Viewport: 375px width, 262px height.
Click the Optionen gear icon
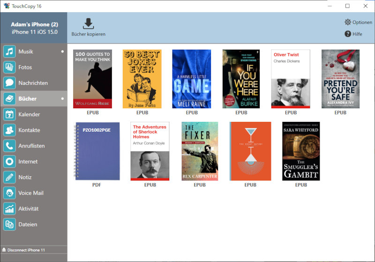[x=348, y=22]
